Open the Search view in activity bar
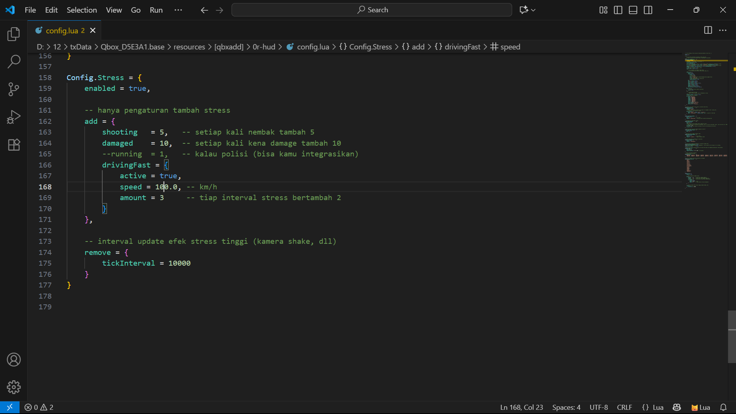 [14, 61]
